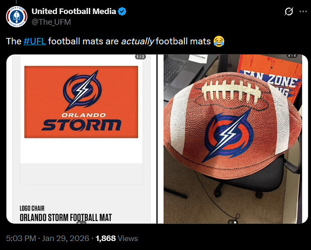The image size is (311, 250).
Task: Click the 1/2 image counter badge
Action: (140, 57)
